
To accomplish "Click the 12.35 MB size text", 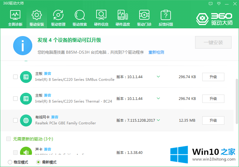I will pos(187,120).
